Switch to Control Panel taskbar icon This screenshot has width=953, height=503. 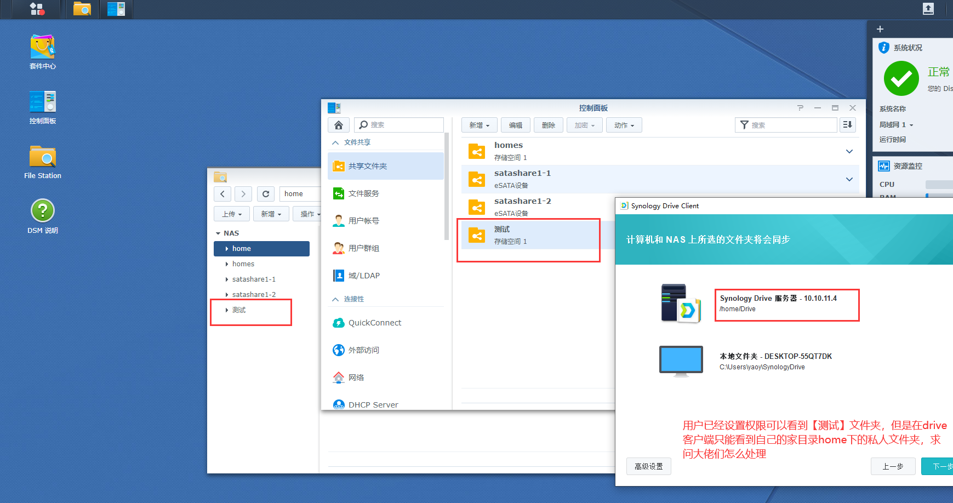click(116, 9)
